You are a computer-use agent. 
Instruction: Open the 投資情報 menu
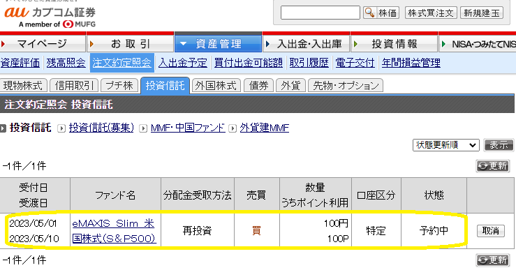click(x=395, y=43)
